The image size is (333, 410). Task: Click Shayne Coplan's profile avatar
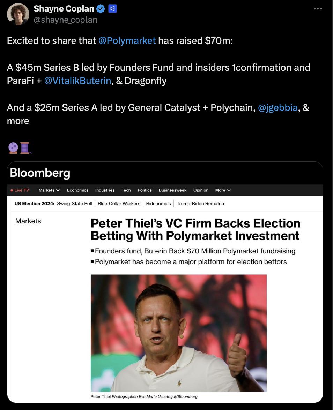pyautogui.click(x=18, y=14)
